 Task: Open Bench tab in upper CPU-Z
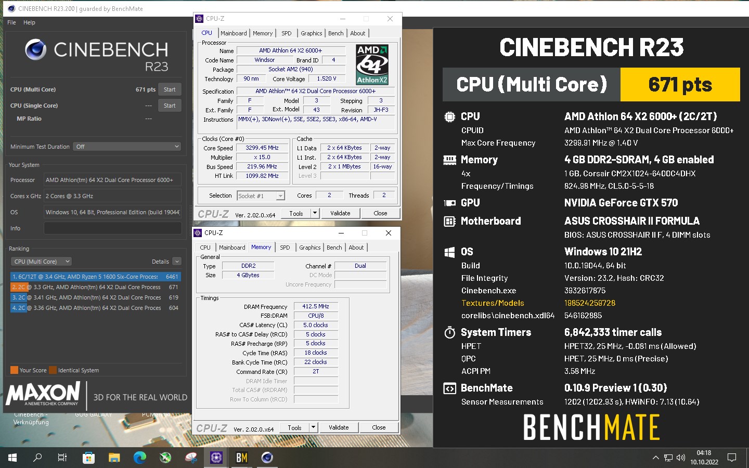pyautogui.click(x=335, y=33)
